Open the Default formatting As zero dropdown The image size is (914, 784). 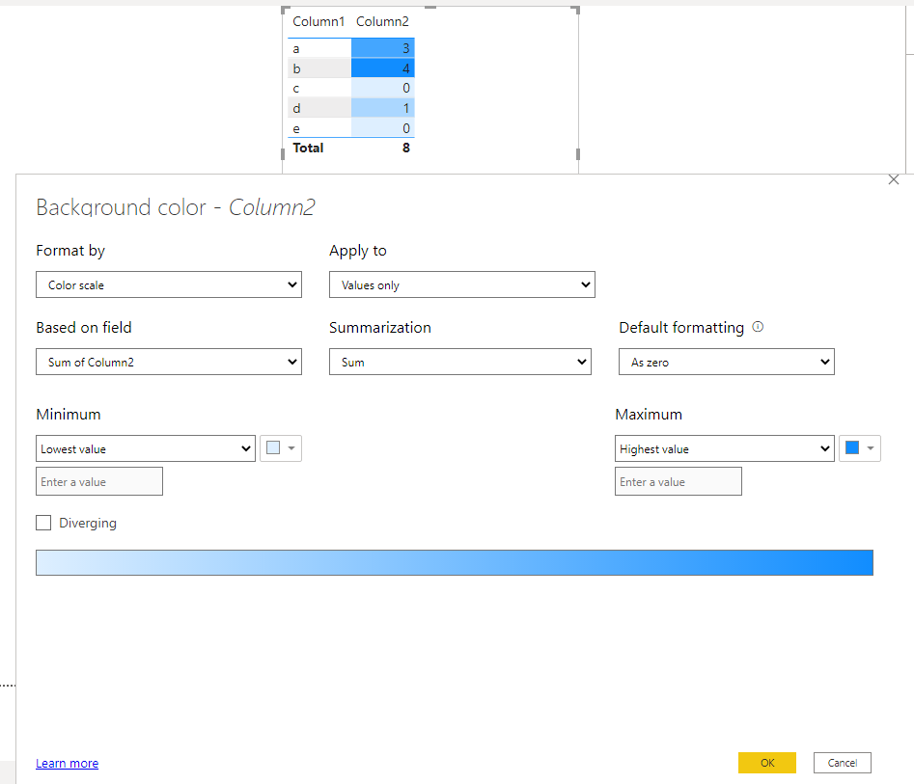coord(727,362)
